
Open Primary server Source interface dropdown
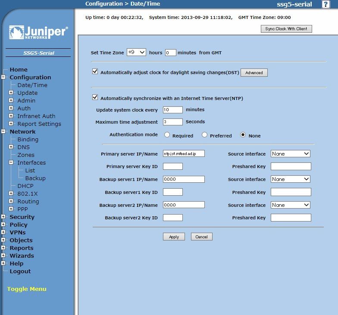pos(291,154)
